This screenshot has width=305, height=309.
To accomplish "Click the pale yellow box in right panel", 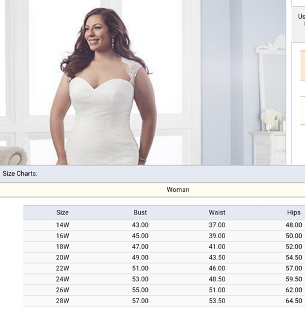I will tap(302, 110).
